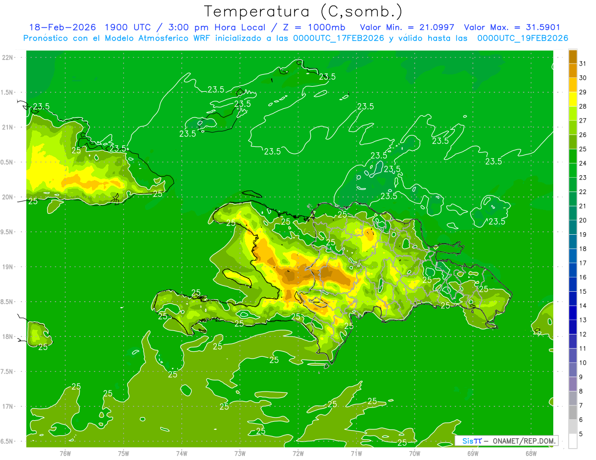Click the legend value "20"

pos(583,220)
